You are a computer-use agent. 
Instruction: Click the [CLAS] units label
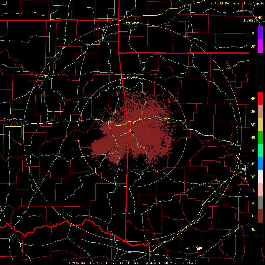pos(249,21)
